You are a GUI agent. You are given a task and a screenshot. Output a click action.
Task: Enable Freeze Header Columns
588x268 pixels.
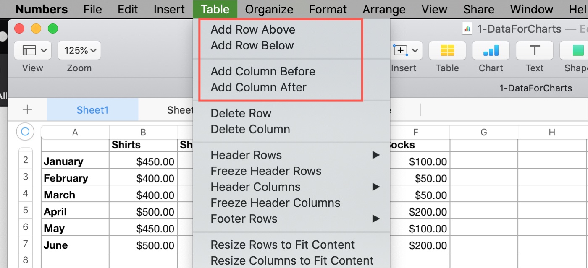tap(276, 203)
